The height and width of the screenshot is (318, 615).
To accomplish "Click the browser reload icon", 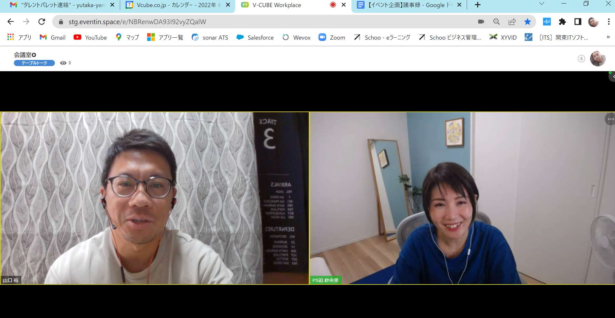I will point(42,22).
